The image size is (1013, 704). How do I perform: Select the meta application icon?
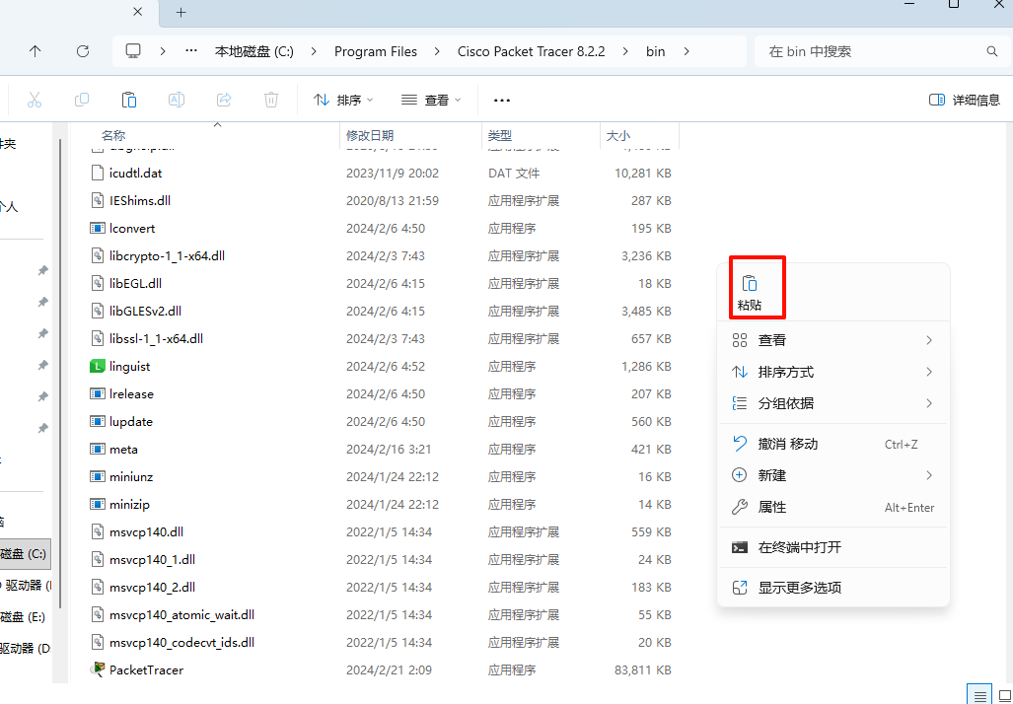point(97,450)
